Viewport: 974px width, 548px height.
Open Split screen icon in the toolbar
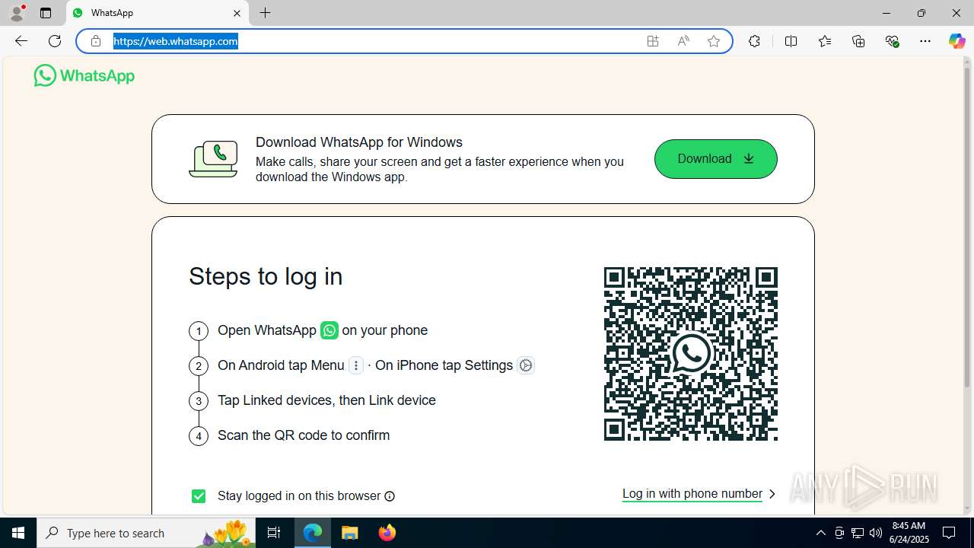(x=791, y=41)
